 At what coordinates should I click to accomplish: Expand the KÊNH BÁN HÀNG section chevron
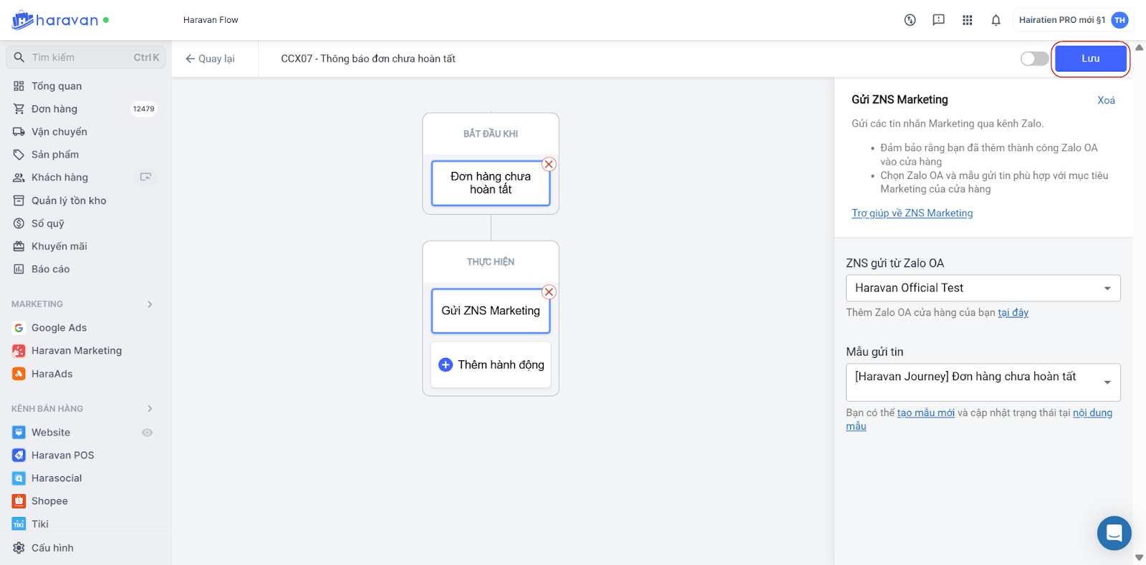(150, 409)
